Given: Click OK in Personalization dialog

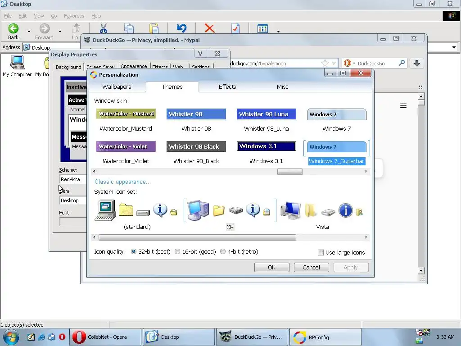Looking at the screenshot, I should tap(271, 268).
